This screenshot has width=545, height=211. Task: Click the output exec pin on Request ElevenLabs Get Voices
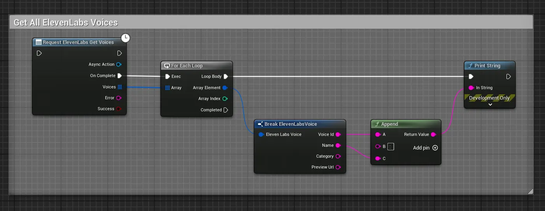tap(119, 53)
